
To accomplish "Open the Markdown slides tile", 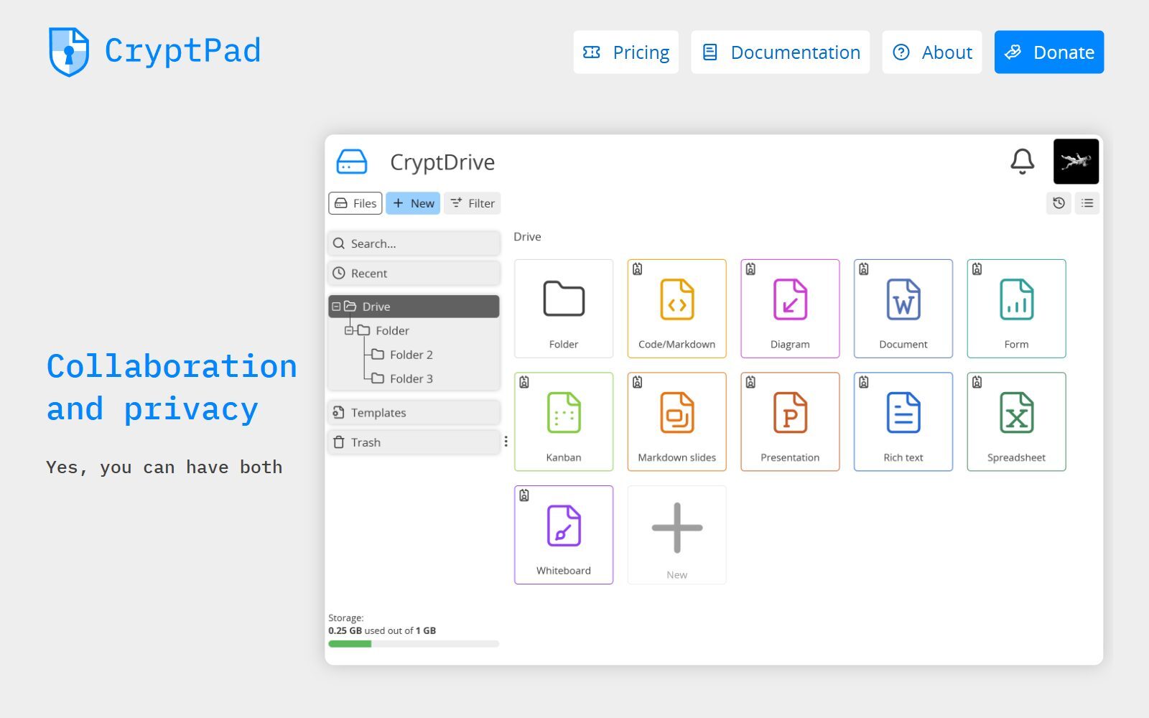I will [x=676, y=421].
